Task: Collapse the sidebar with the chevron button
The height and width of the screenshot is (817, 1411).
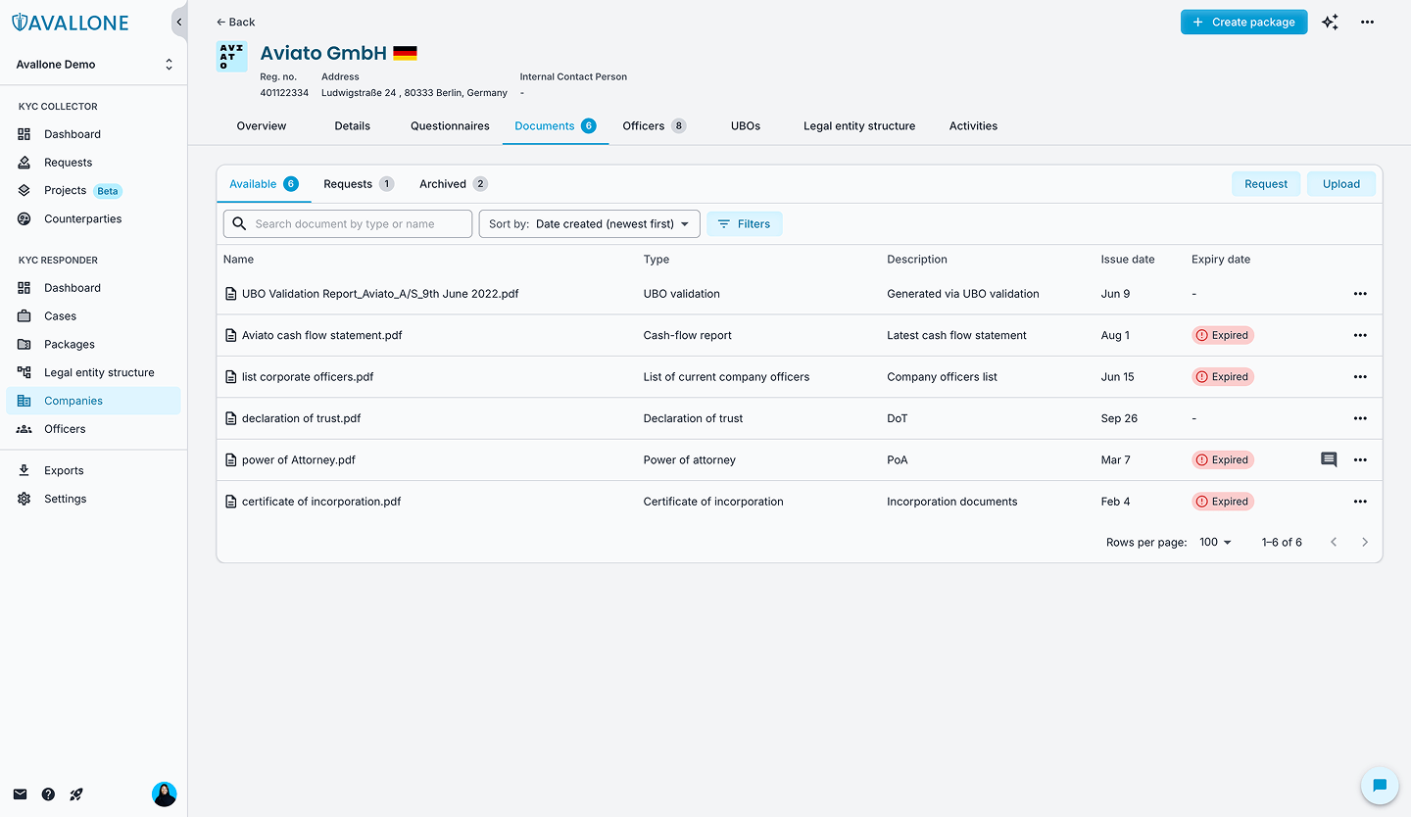Action: click(x=178, y=22)
